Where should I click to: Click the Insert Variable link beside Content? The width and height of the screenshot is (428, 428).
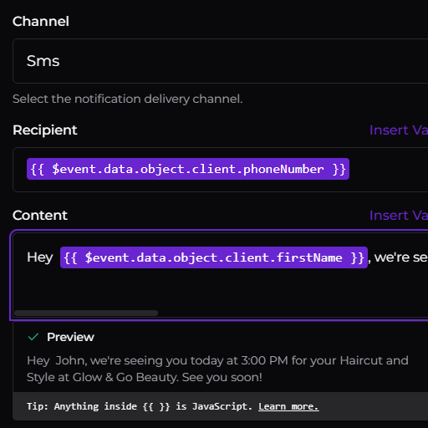(x=399, y=216)
